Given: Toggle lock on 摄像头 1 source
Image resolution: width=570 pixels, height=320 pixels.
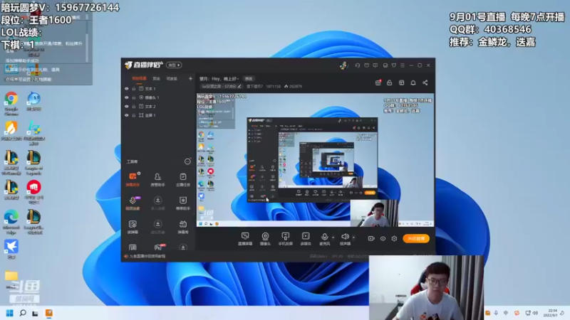Looking at the screenshot, I should pyautogui.click(x=134, y=97).
